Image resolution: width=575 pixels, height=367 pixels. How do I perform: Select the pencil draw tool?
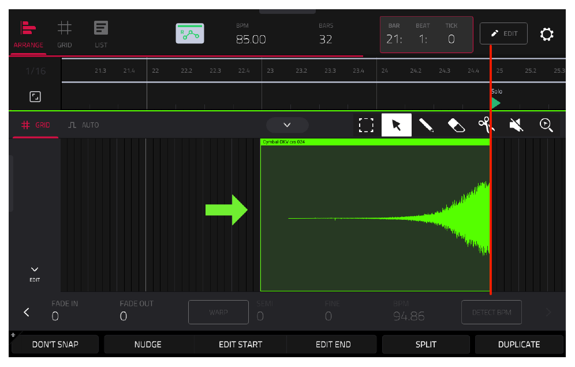(426, 125)
